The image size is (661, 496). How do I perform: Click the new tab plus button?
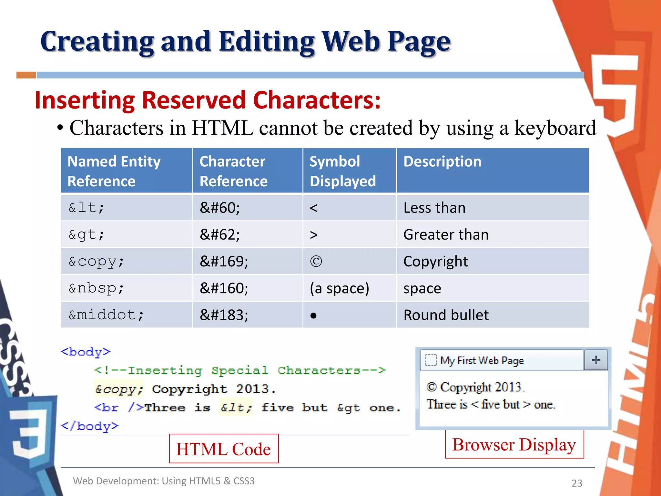[x=596, y=360]
